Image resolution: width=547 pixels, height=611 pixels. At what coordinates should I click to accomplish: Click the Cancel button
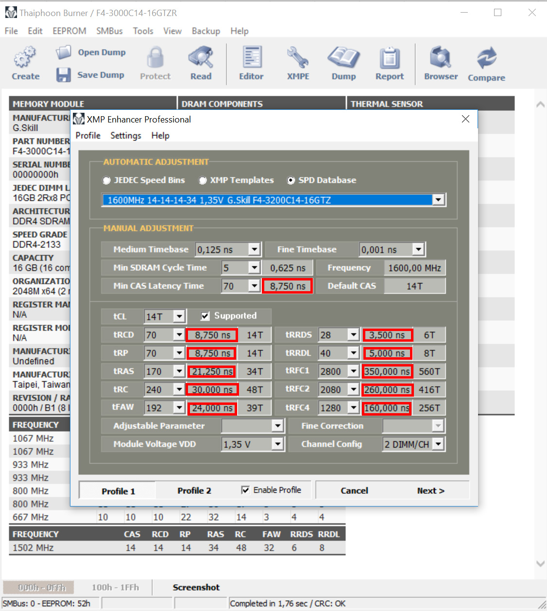point(354,490)
